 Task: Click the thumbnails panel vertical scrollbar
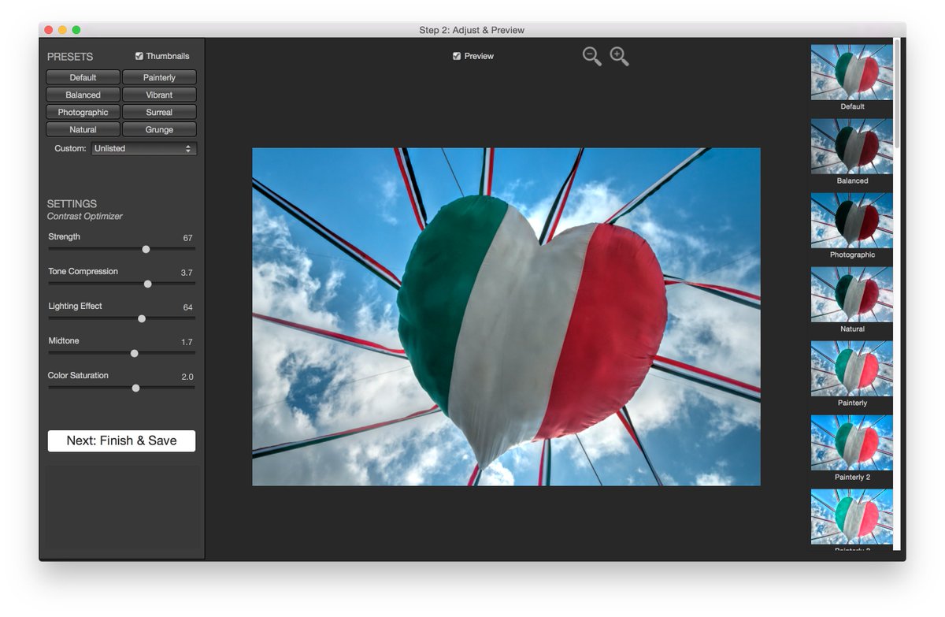(897, 93)
